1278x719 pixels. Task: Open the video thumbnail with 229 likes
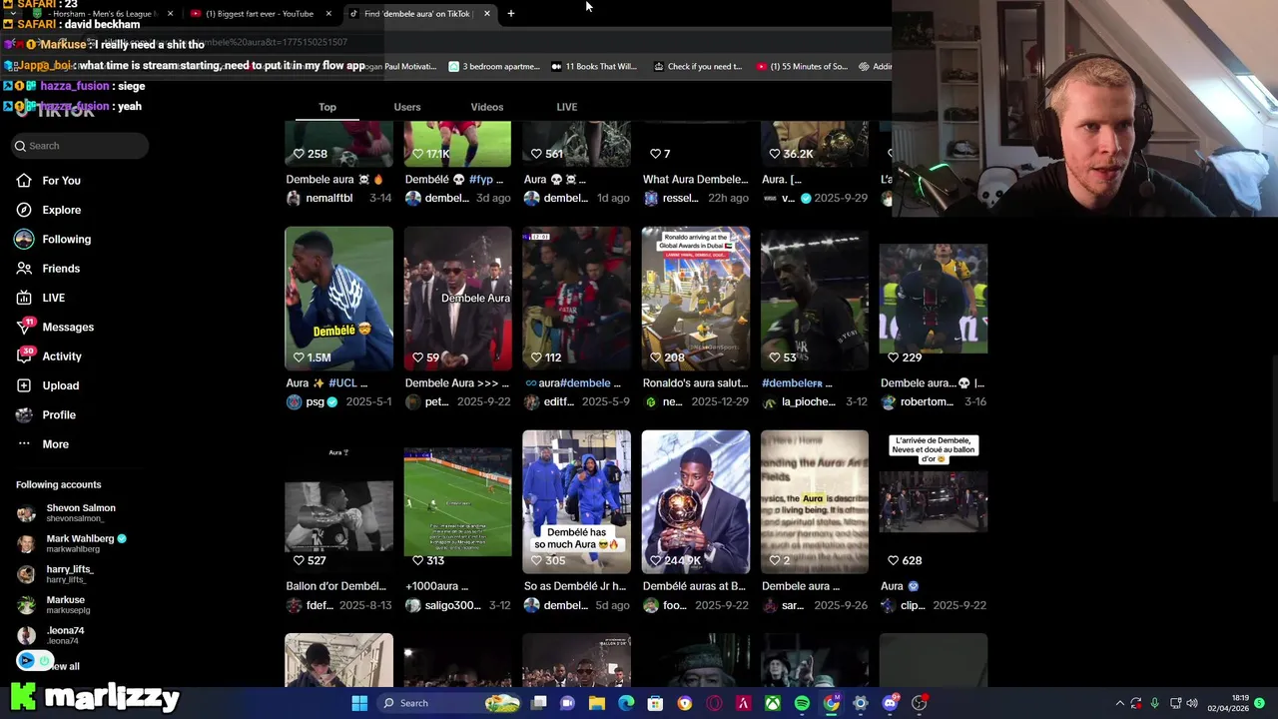coord(933,299)
